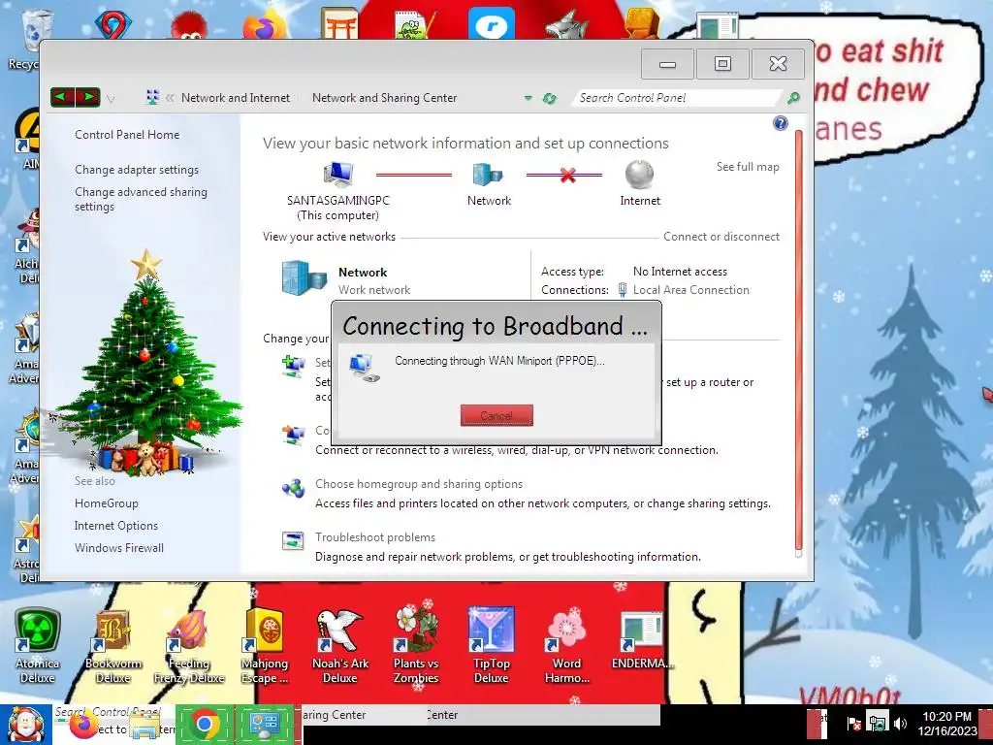Open Mahjong Escape desktop shortcut
This screenshot has width=993, height=745.
coord(264,645)
